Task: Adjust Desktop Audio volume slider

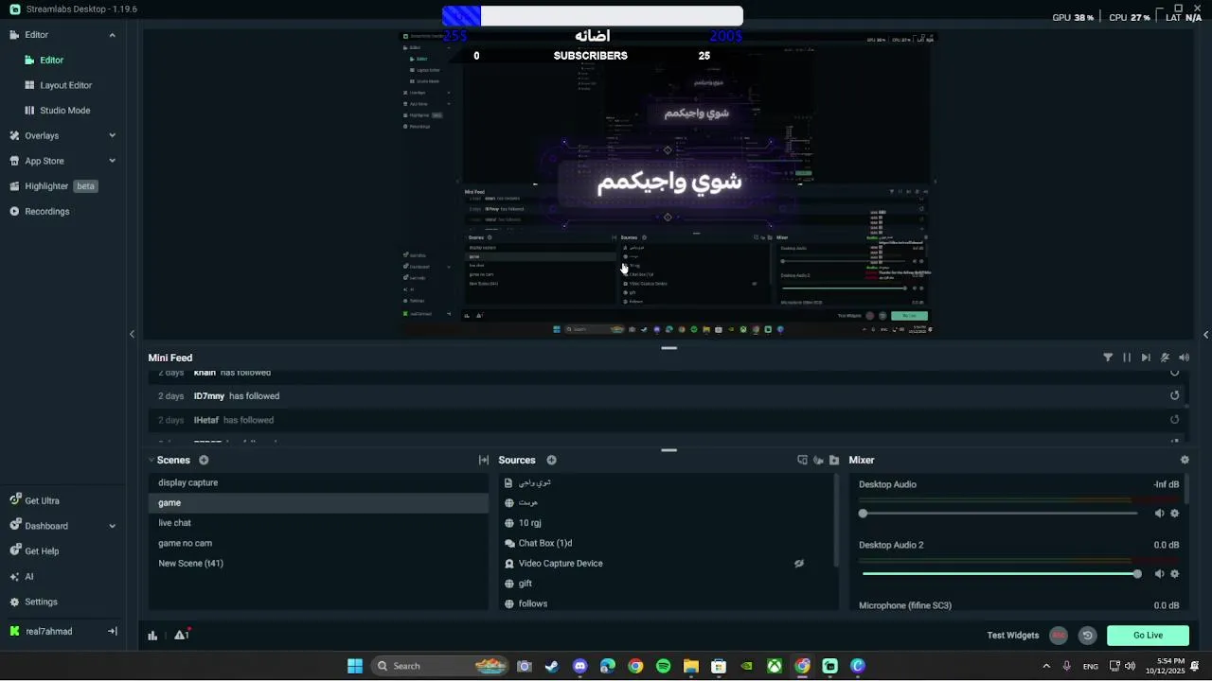Action: (x=1000, y=514)
